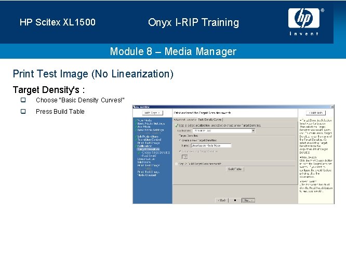This screenshot has width=346, height=280.
Task: Click the square stop button between Back and Next
Action: 235,201
